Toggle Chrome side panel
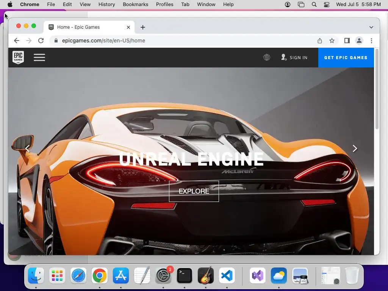This screenshot has width=388, height=291. (x=347, y=41)
